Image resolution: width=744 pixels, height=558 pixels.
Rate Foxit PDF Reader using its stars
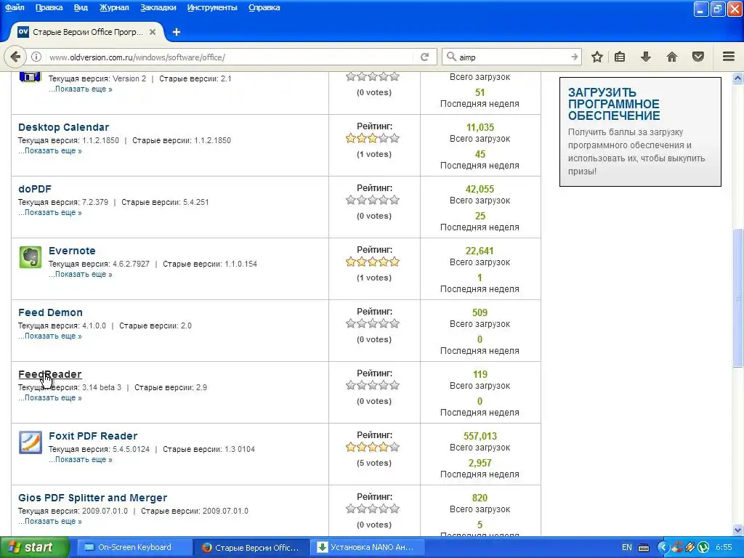[x=373, y=447]
